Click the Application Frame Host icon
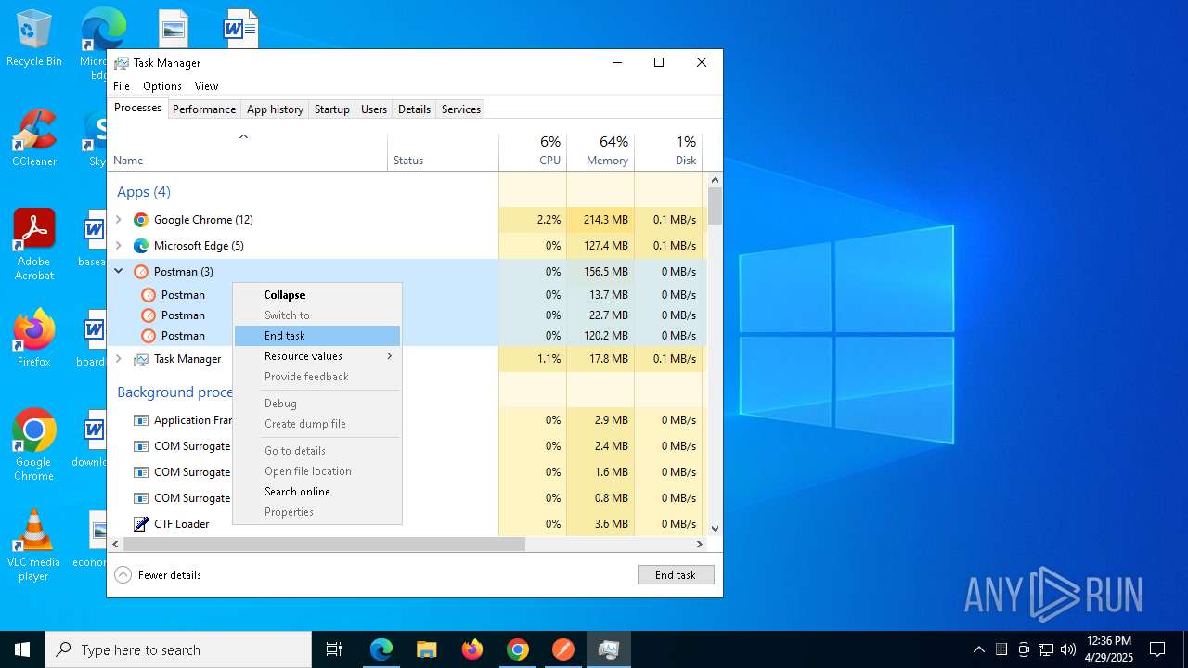 pyautogui.click(x=141, y=420)
